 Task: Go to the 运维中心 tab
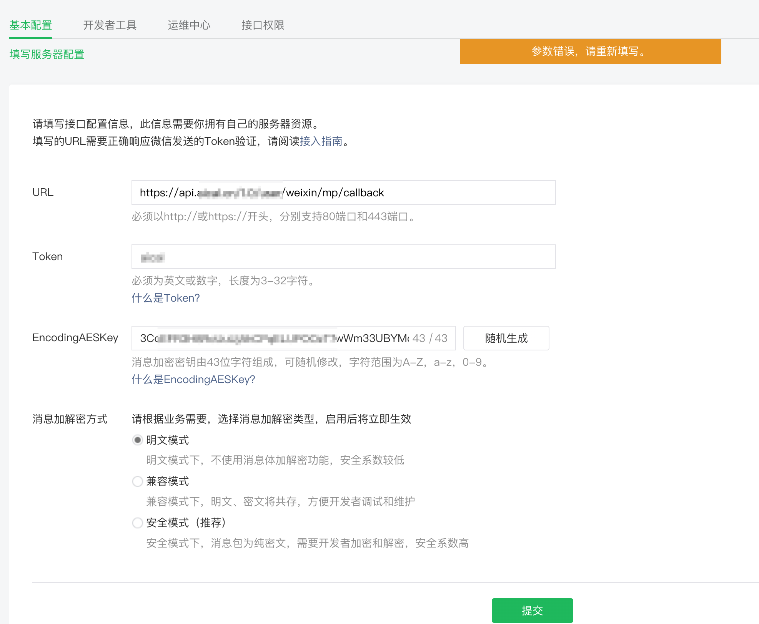coord(189,25)
